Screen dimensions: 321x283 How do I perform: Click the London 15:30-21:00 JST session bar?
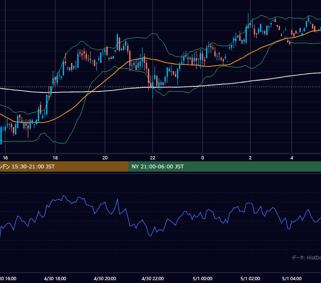point(64,166)
